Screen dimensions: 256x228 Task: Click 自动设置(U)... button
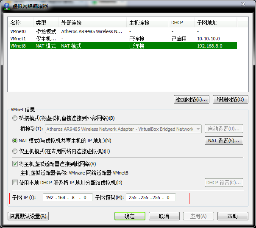tap(224, 129)
